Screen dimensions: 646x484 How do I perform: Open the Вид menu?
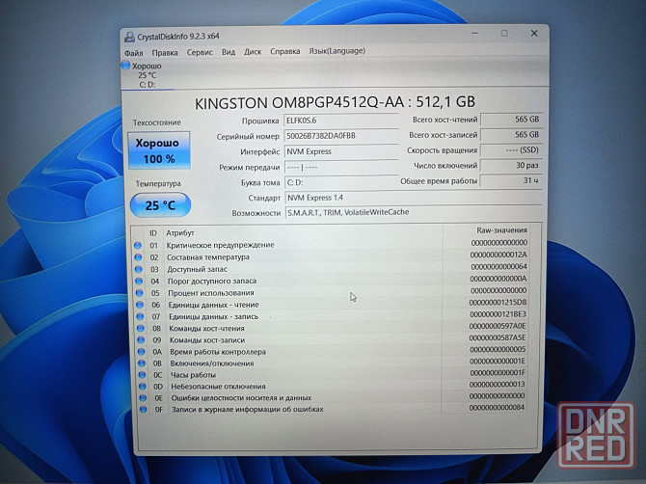229,52
